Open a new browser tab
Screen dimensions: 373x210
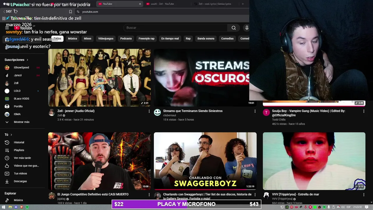point(243,4)
